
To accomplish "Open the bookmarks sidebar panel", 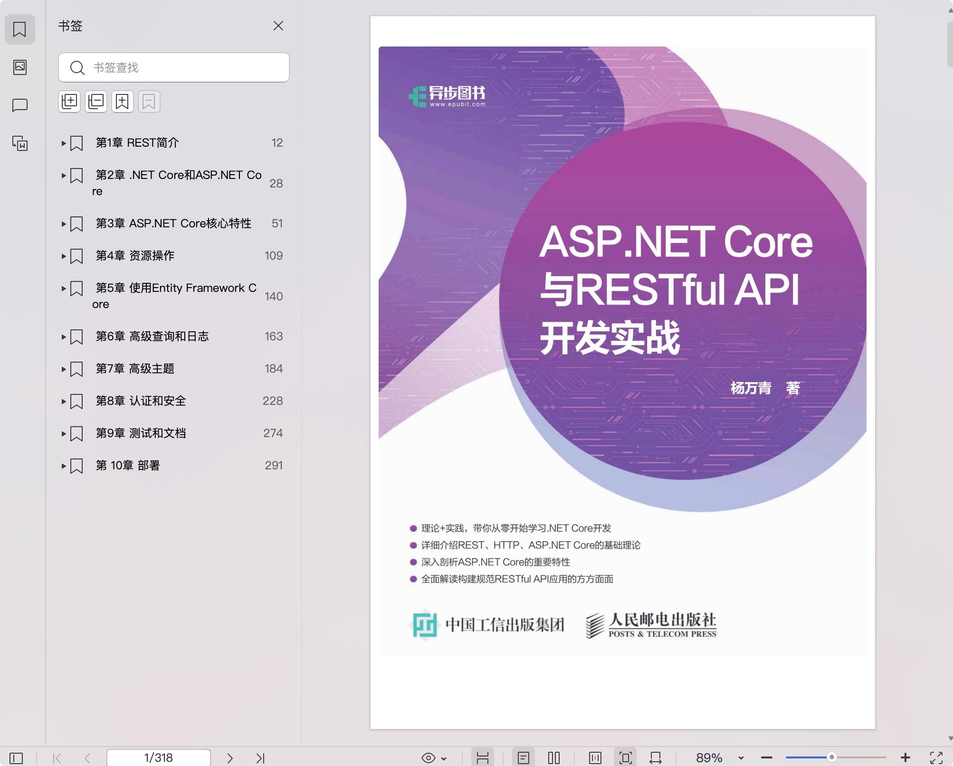I will (x=19, y=29).
